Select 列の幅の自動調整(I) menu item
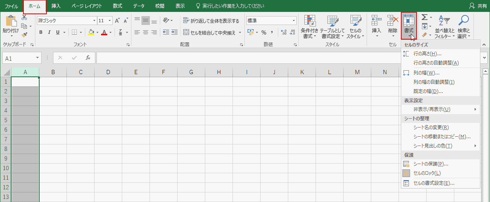The width and height of the screenshot is (490, 202). tap(440, 82)
